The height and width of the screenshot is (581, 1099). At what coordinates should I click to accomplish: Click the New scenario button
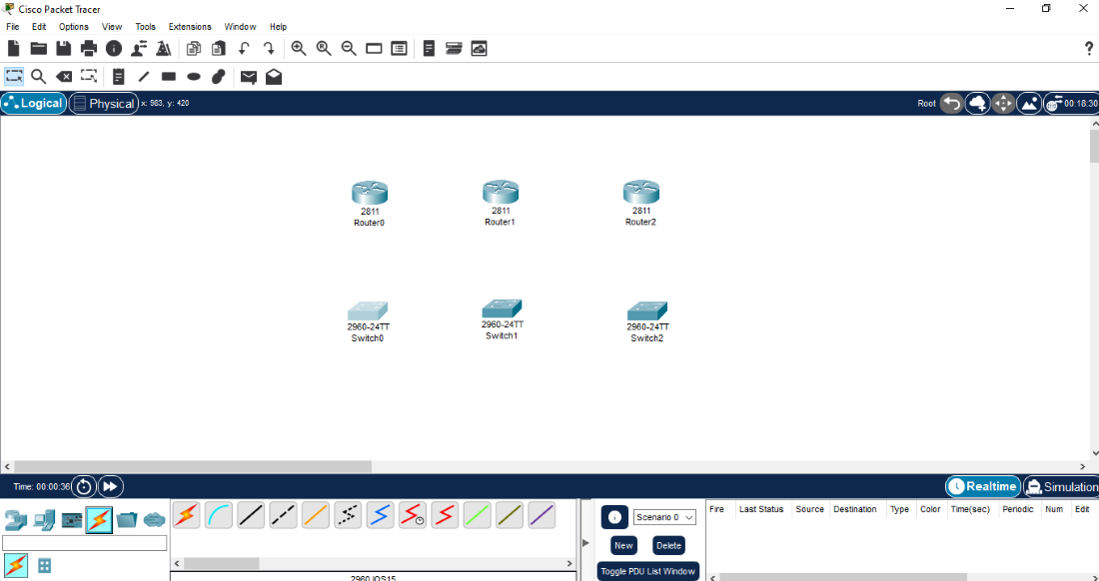click(623, 545)
